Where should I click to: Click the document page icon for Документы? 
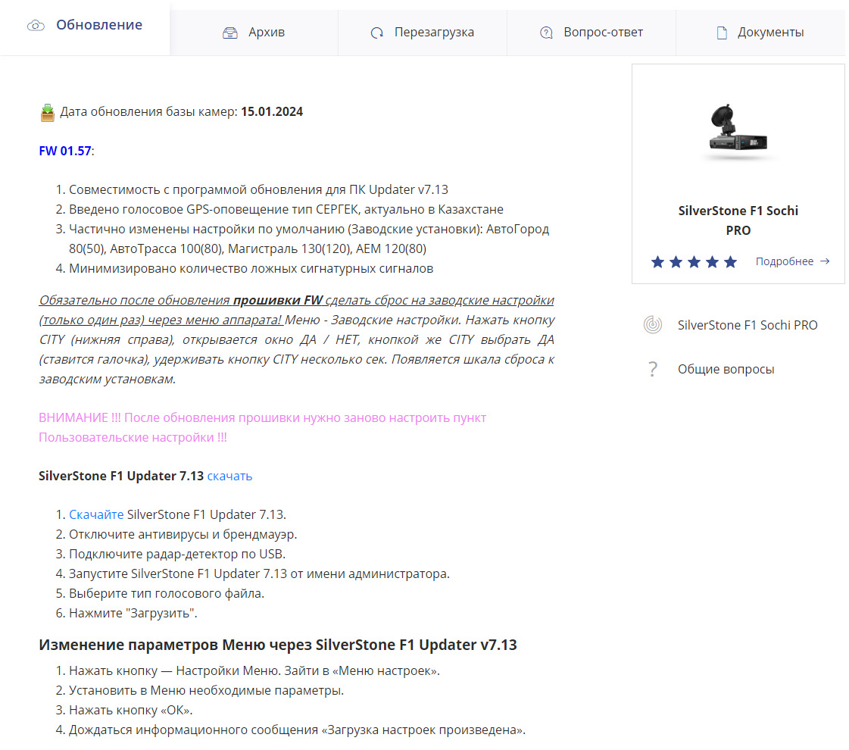coord(722,33)
